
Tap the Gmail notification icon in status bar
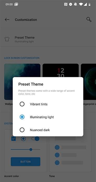[x=16, y=4]
